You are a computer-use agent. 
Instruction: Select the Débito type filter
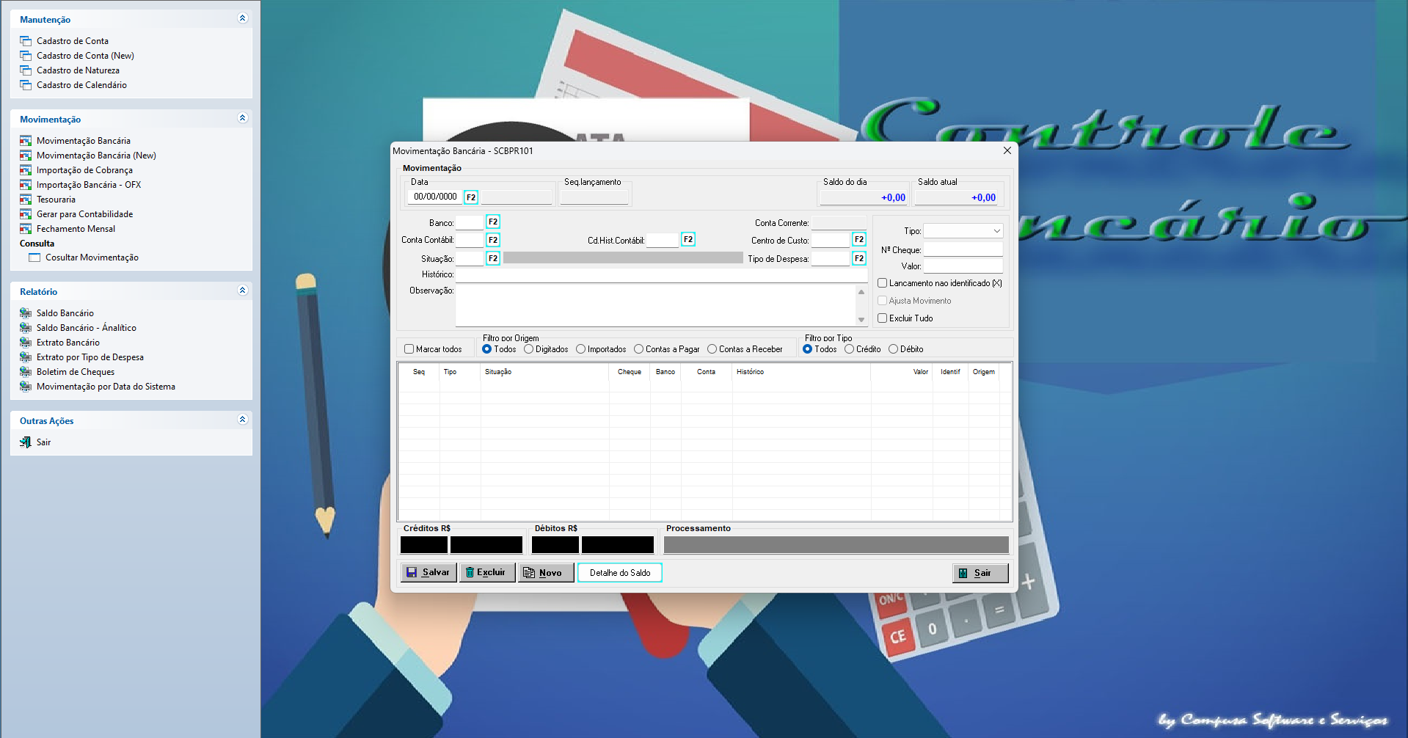click(893, 349)
